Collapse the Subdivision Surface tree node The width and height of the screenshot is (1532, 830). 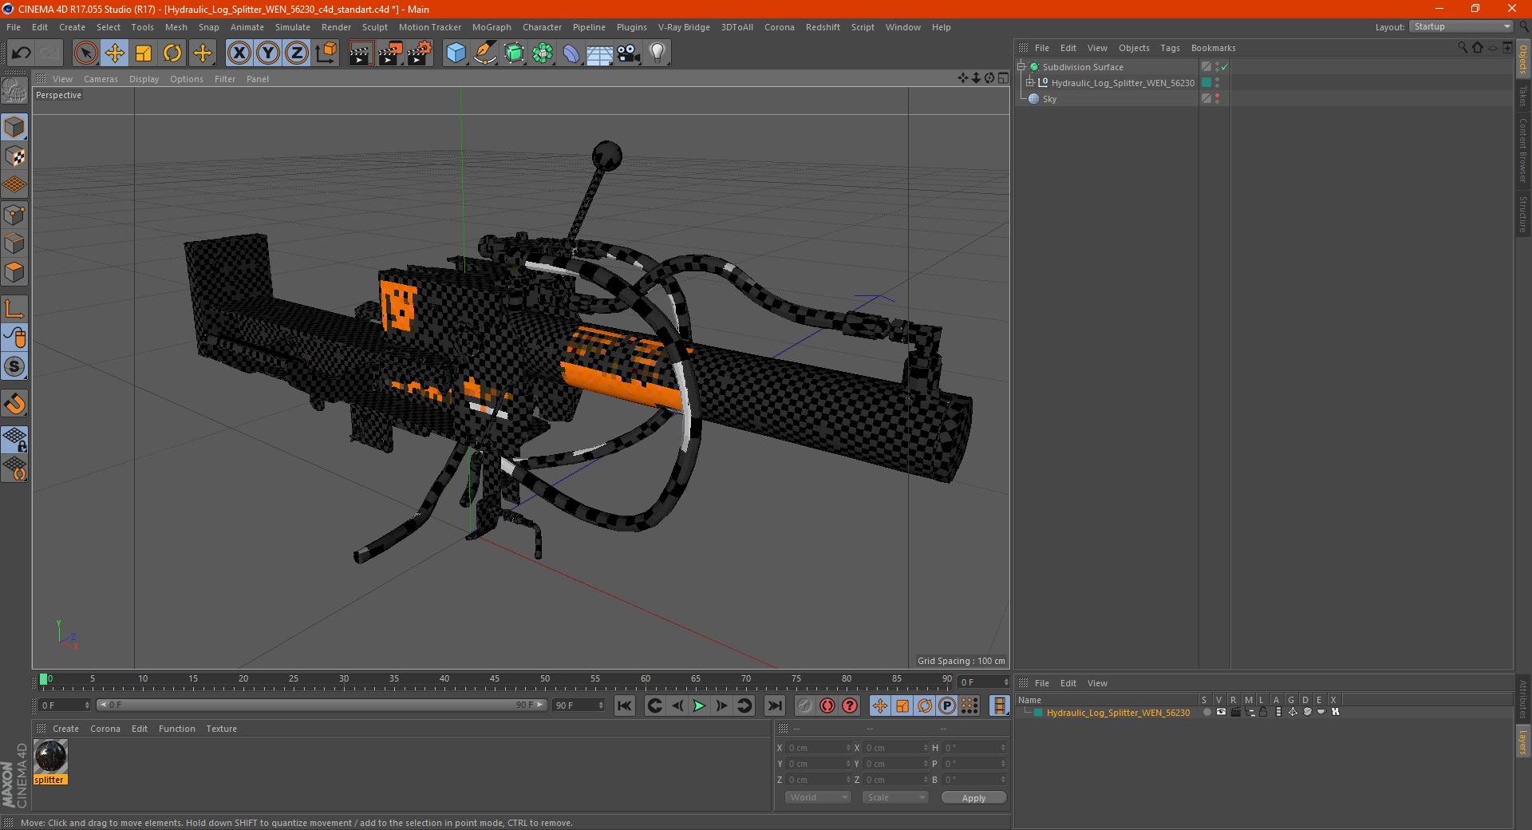1021,67
